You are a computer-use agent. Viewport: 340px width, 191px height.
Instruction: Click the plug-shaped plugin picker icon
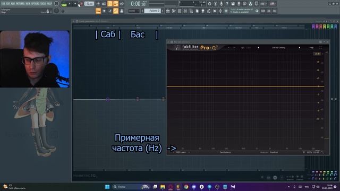pyautogui.click(x=203, y=11)
